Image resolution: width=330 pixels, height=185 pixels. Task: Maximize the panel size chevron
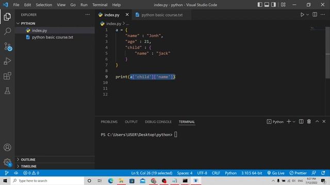[317, 121]
